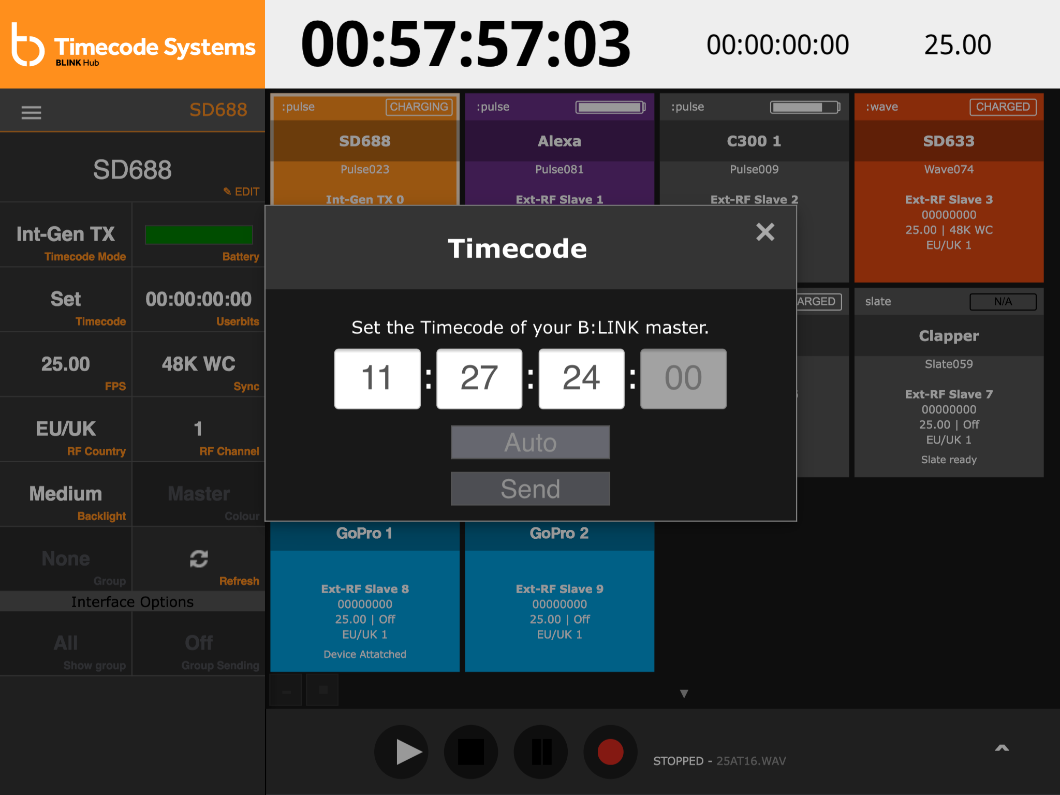Select the Clapper slate device card

[x=949, y=382]
